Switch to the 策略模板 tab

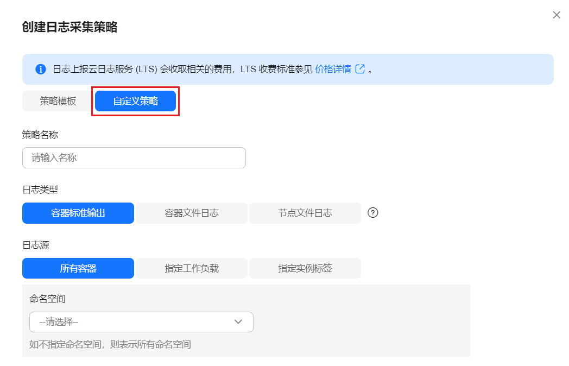click(x=58, y=101)
